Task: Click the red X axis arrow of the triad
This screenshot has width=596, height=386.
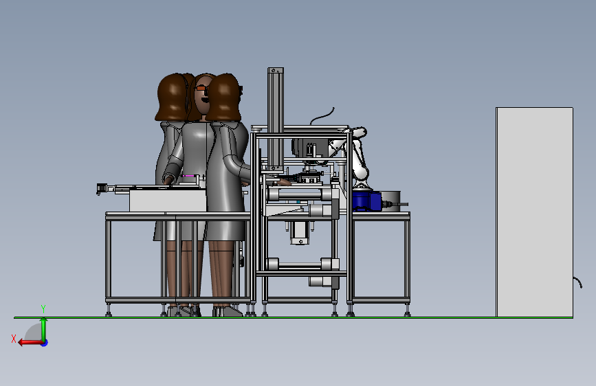Action: point(30,343)
